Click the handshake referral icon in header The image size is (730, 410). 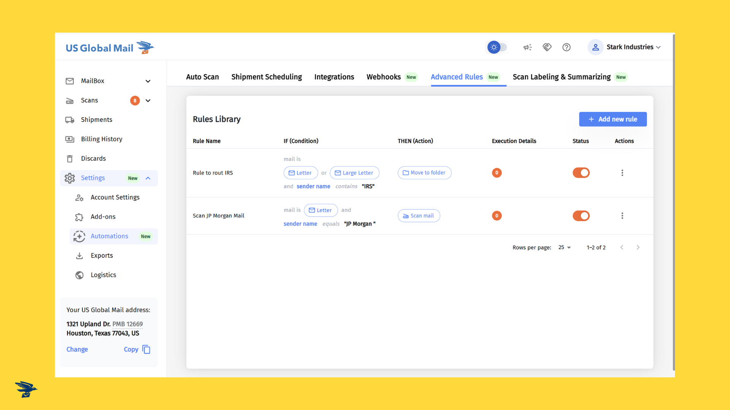click(547, 47)
